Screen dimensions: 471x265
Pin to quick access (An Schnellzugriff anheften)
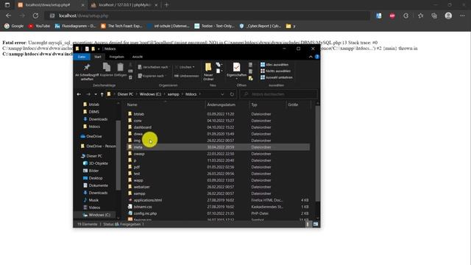pyautogui.click(x=87, y=72)
